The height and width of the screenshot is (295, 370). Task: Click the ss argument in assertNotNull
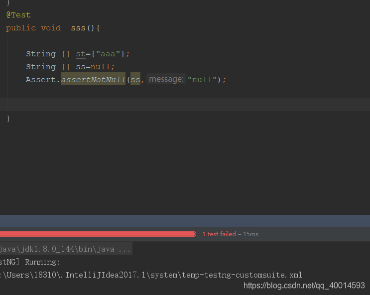[135, 79]
